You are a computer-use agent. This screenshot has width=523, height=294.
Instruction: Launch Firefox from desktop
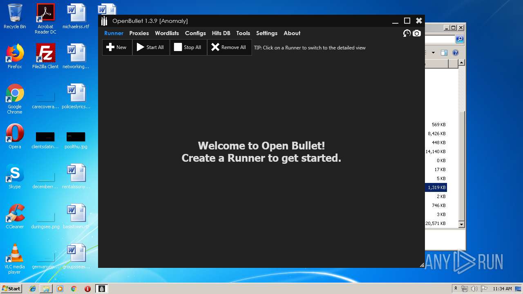point(15,56)
